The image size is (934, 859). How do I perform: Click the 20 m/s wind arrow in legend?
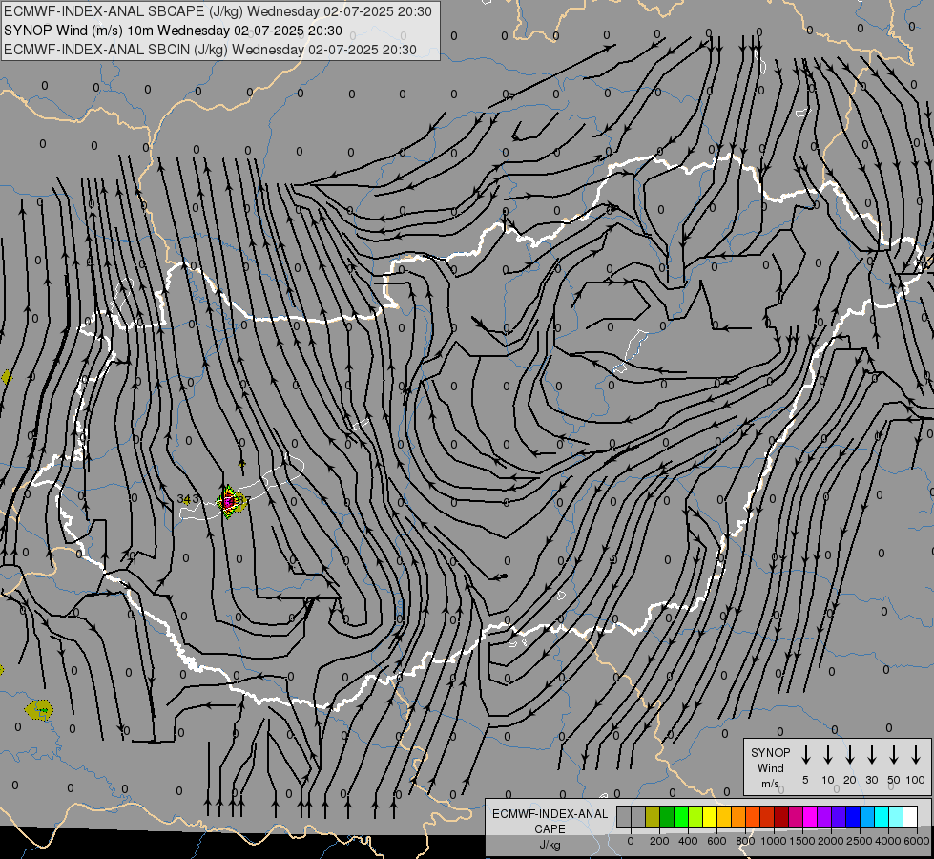(849, 755)
